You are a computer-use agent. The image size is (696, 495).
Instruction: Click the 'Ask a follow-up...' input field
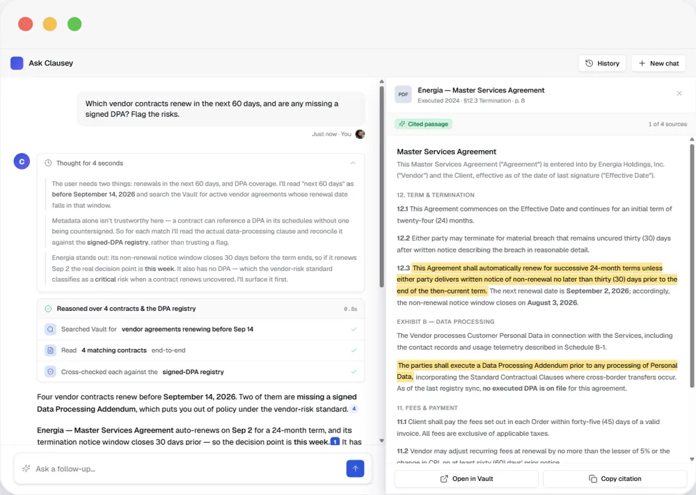(193, 469)
